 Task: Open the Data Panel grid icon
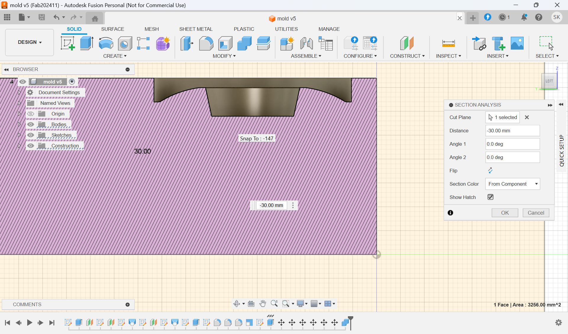7,17
